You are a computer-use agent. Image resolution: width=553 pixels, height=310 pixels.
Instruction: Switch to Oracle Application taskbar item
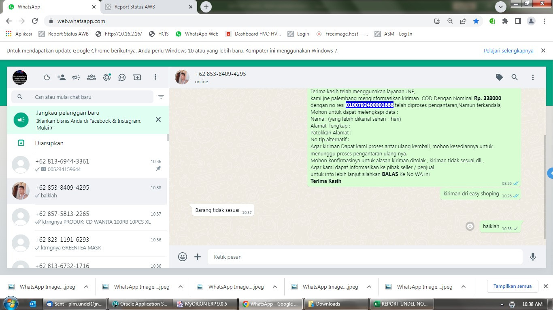(x=140, y=304)
